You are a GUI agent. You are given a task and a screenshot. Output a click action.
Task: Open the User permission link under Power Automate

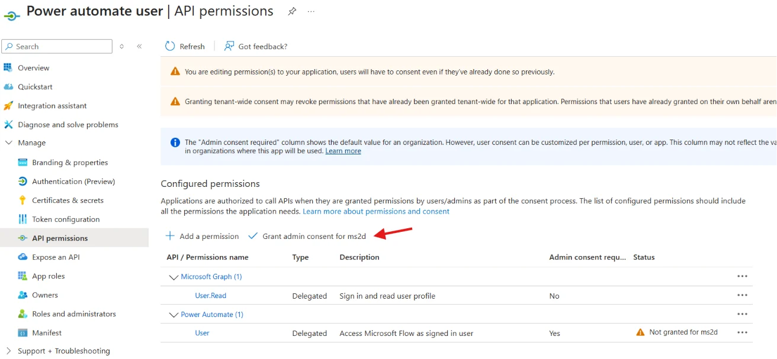coord(202,333)
